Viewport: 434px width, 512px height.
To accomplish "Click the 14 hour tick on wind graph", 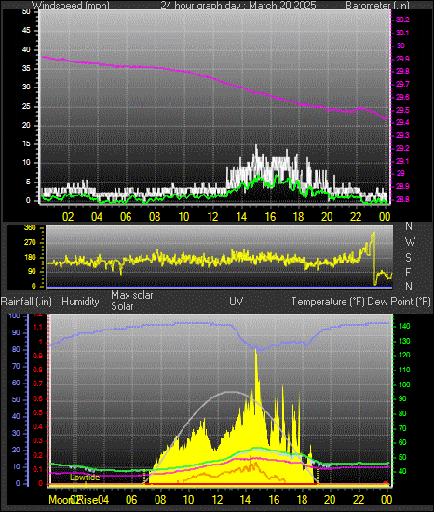I will (x=241, y=217).
